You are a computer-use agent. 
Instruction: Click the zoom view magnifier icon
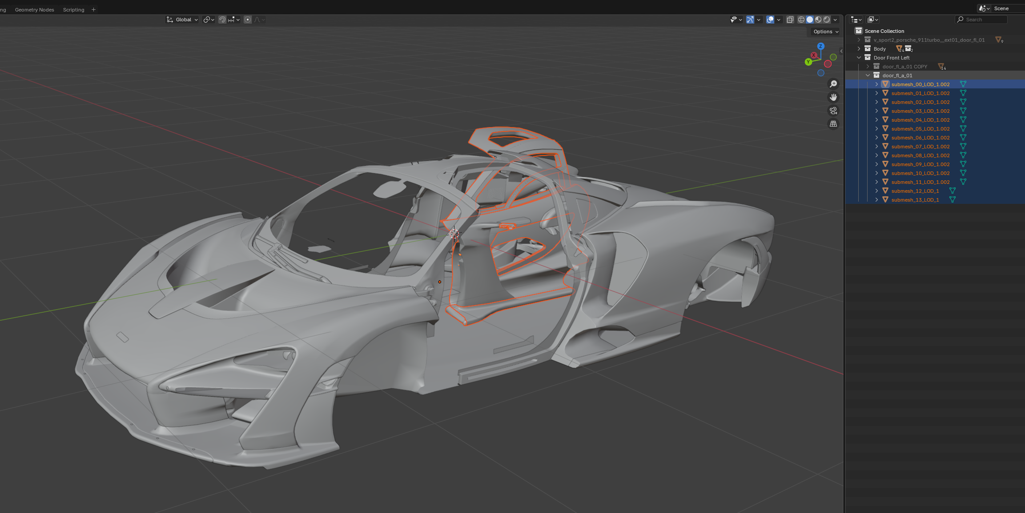point(833,84)
